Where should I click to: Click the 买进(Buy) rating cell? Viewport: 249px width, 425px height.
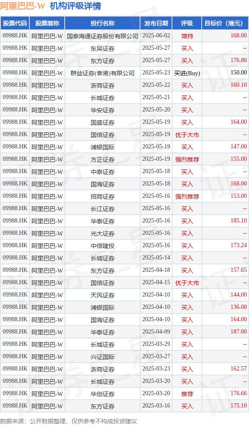click(x=187, y=73)
